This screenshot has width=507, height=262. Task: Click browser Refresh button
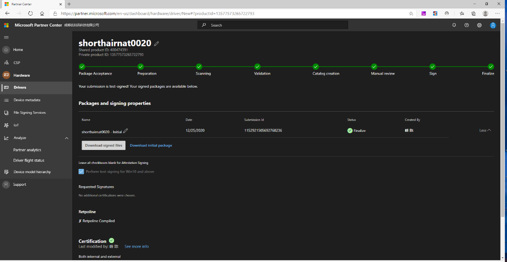[30, 13]
